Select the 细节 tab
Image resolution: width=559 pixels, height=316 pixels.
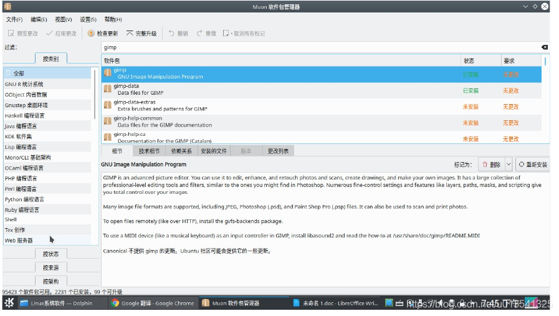tap(117, 151)
